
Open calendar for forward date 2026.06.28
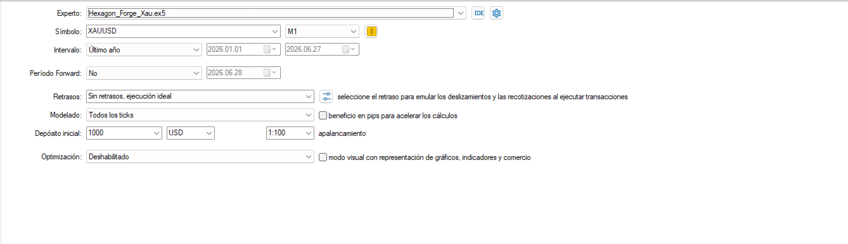pyautogui.click(x=270, y=73)
